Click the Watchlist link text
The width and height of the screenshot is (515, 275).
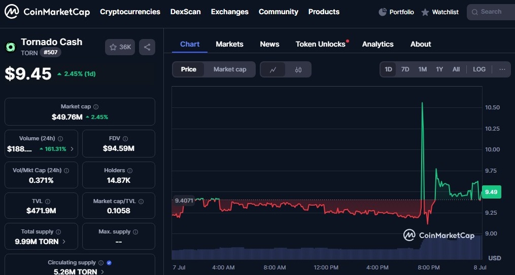[445, 12]
